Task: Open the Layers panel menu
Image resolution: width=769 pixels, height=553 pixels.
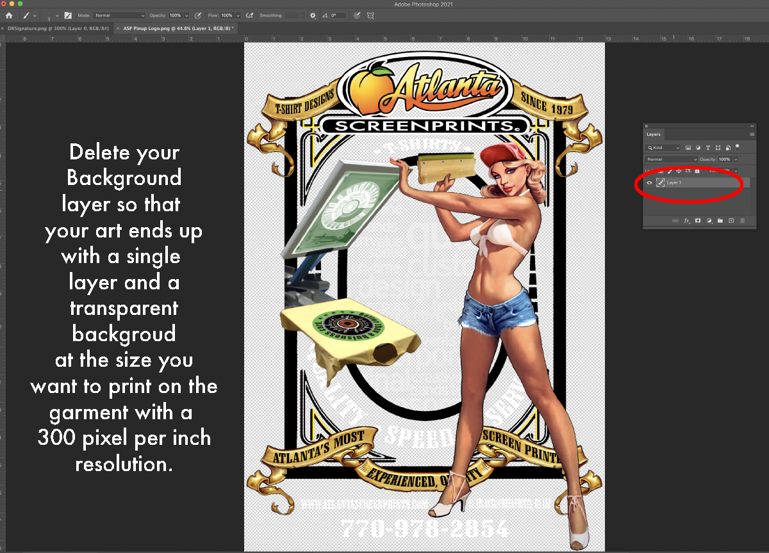Action: pyautogui.click(x=752, y=134)
